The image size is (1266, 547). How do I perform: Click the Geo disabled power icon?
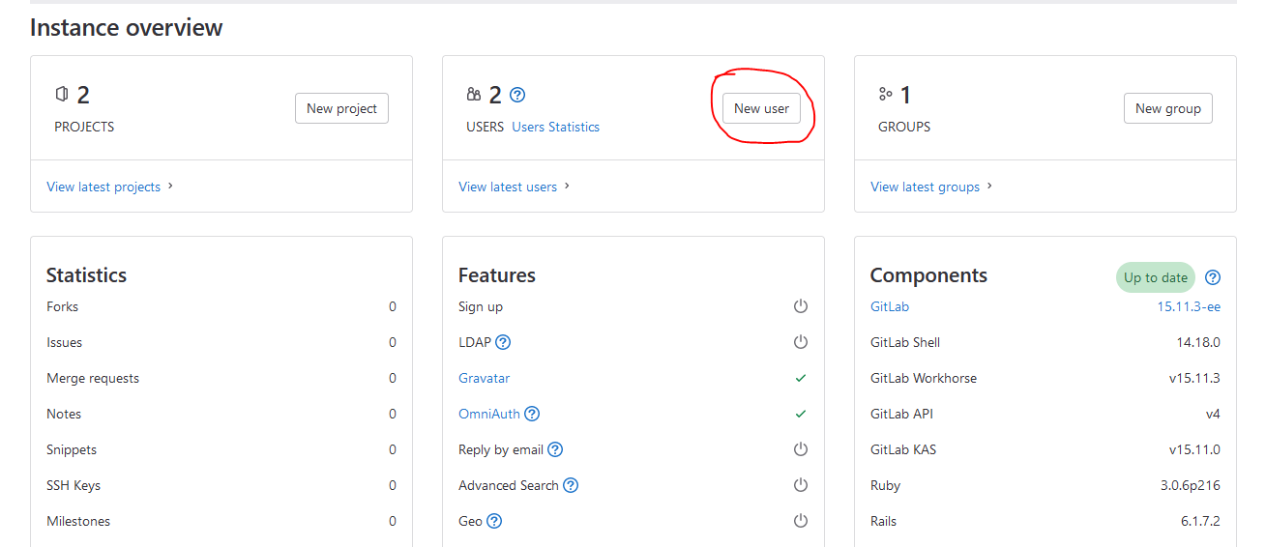tap(800, 521)
